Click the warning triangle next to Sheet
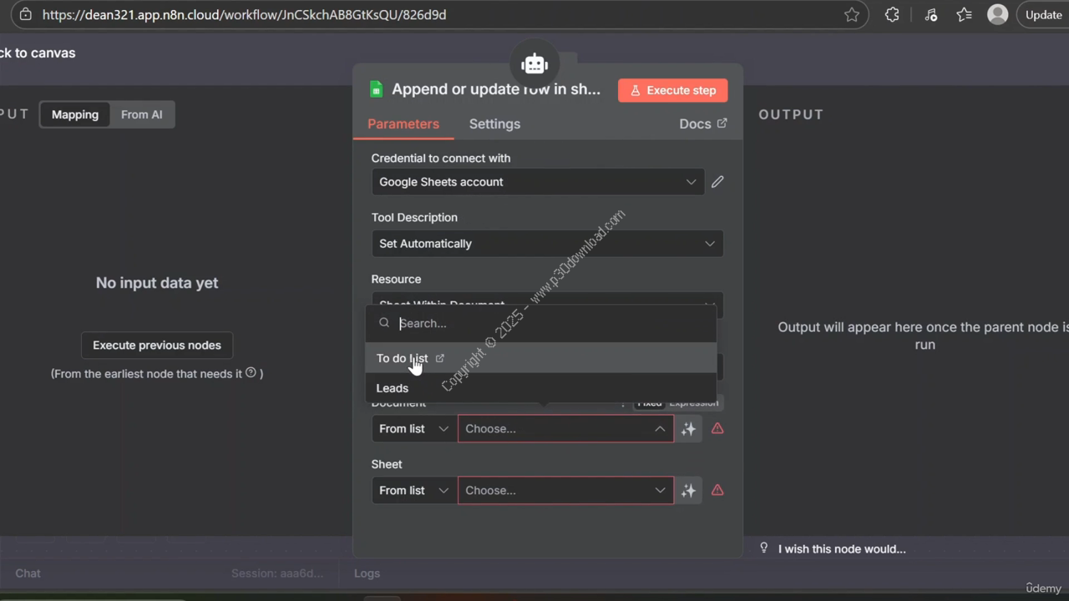Screen dimensions: 1069x601 [717, 491]
